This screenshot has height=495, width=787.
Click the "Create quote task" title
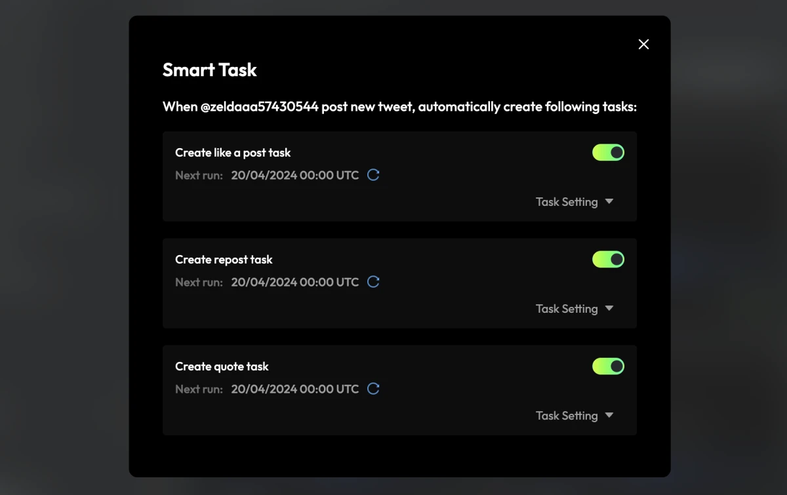click(x=222, y=366)
